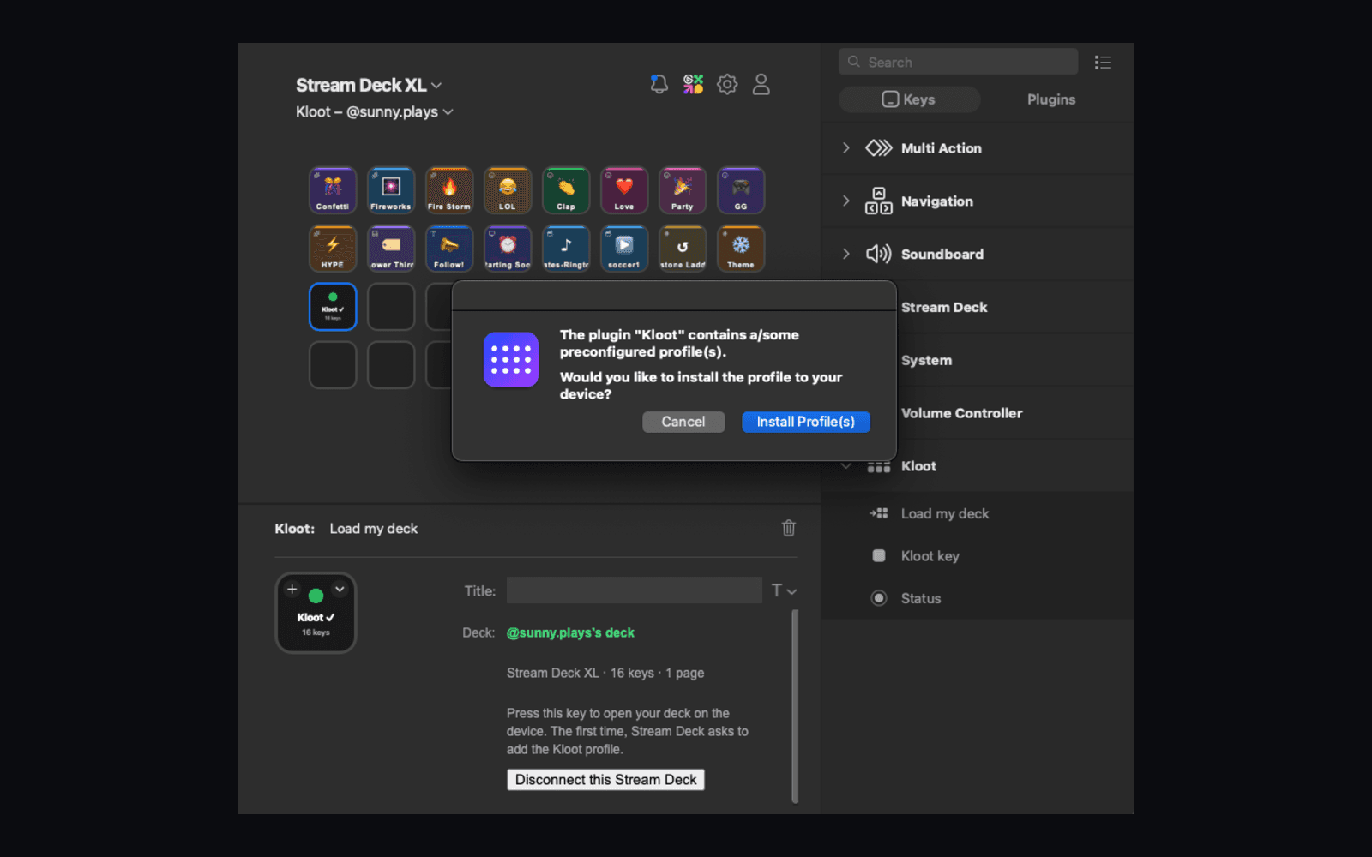Open the notifications bell

point(659,84)
